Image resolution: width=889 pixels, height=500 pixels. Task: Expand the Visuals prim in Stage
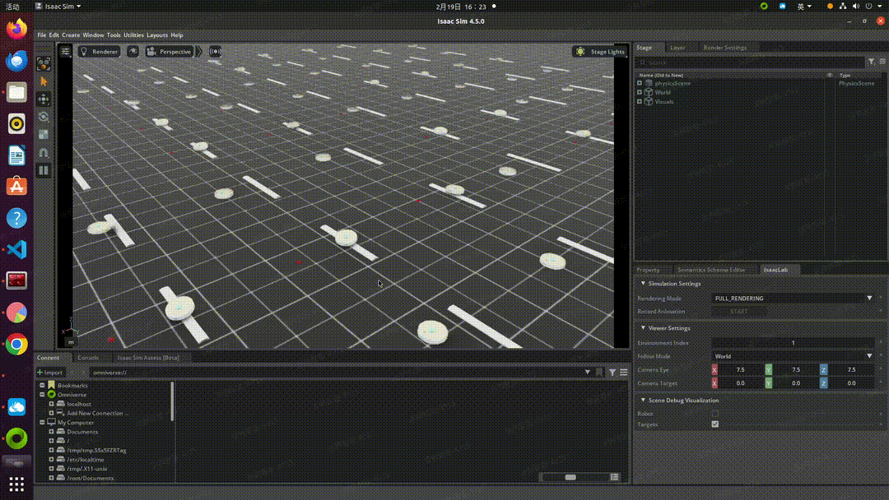(640, 102)
